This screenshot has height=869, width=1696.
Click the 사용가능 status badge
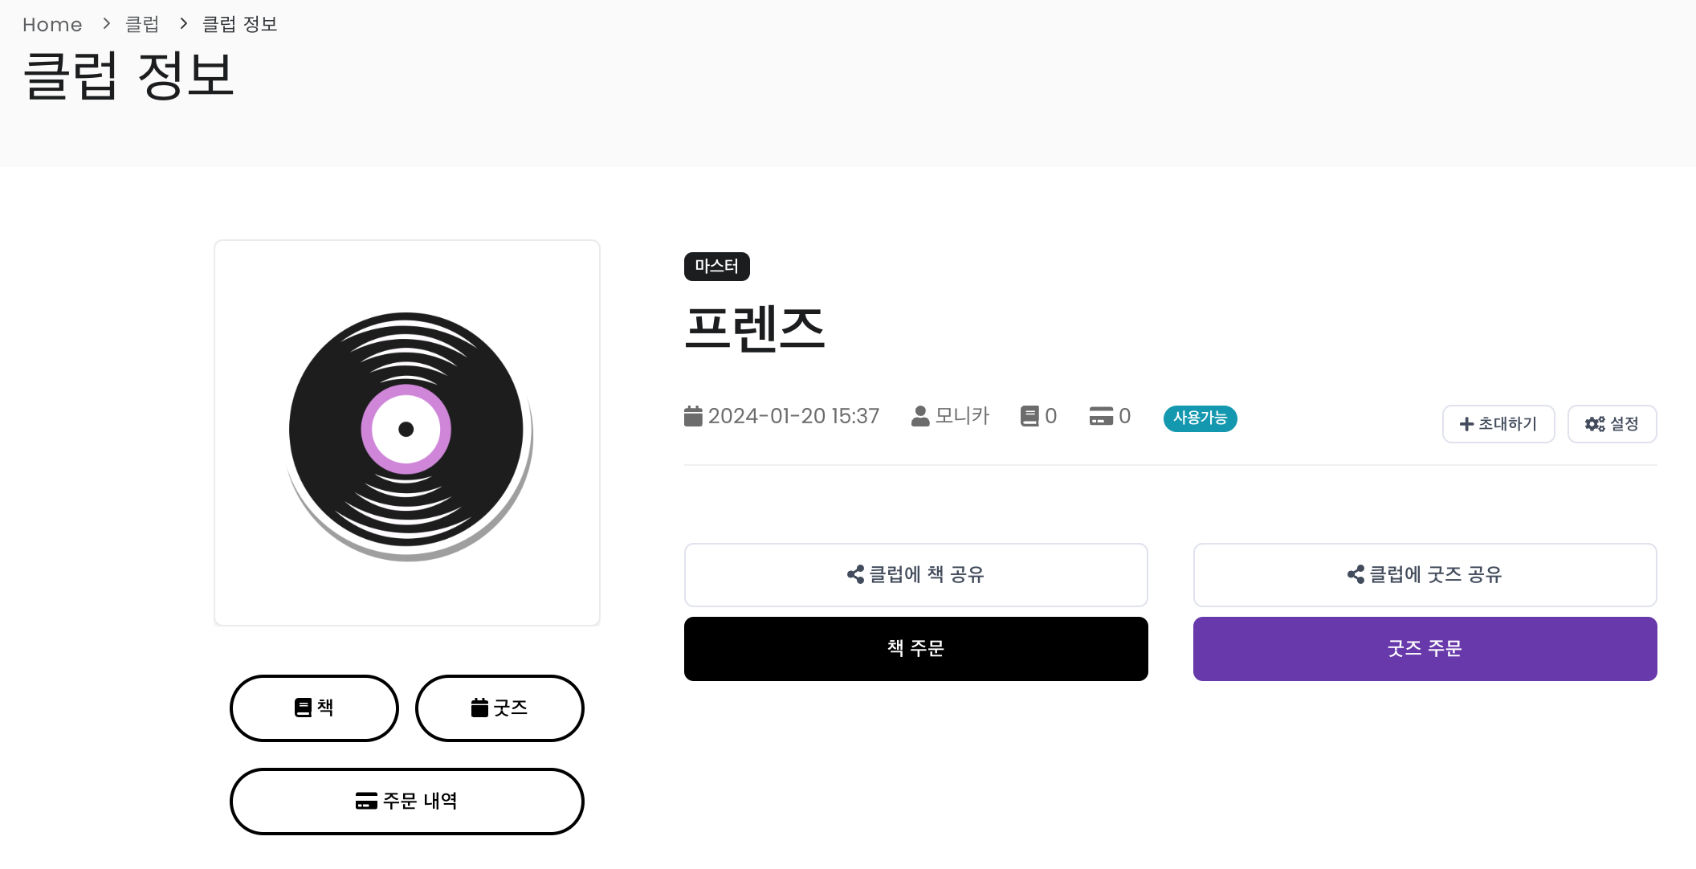click(1201, 418)
